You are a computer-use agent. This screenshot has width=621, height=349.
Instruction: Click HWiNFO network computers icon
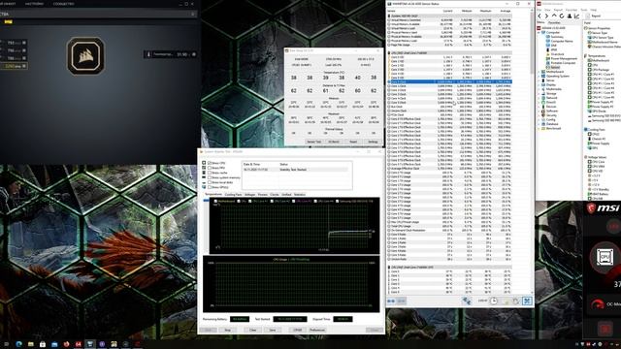467,301
